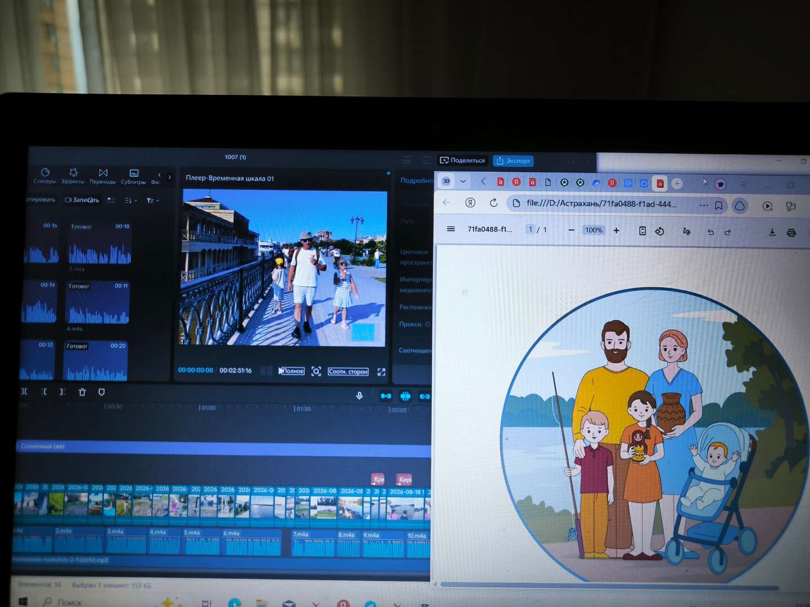This screenshot has height=607, width=810.
Task: Open the browser tab list dropdown arrow
Action: click(x=463, y=181)
